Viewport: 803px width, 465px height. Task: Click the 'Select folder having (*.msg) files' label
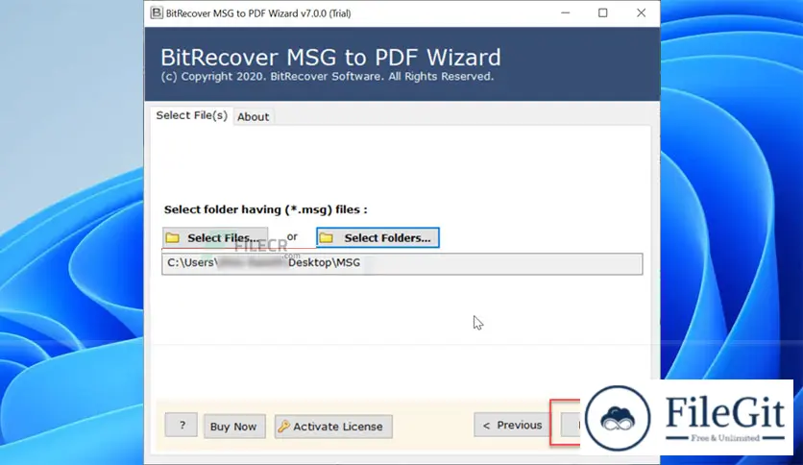click(x=266, y=209)
